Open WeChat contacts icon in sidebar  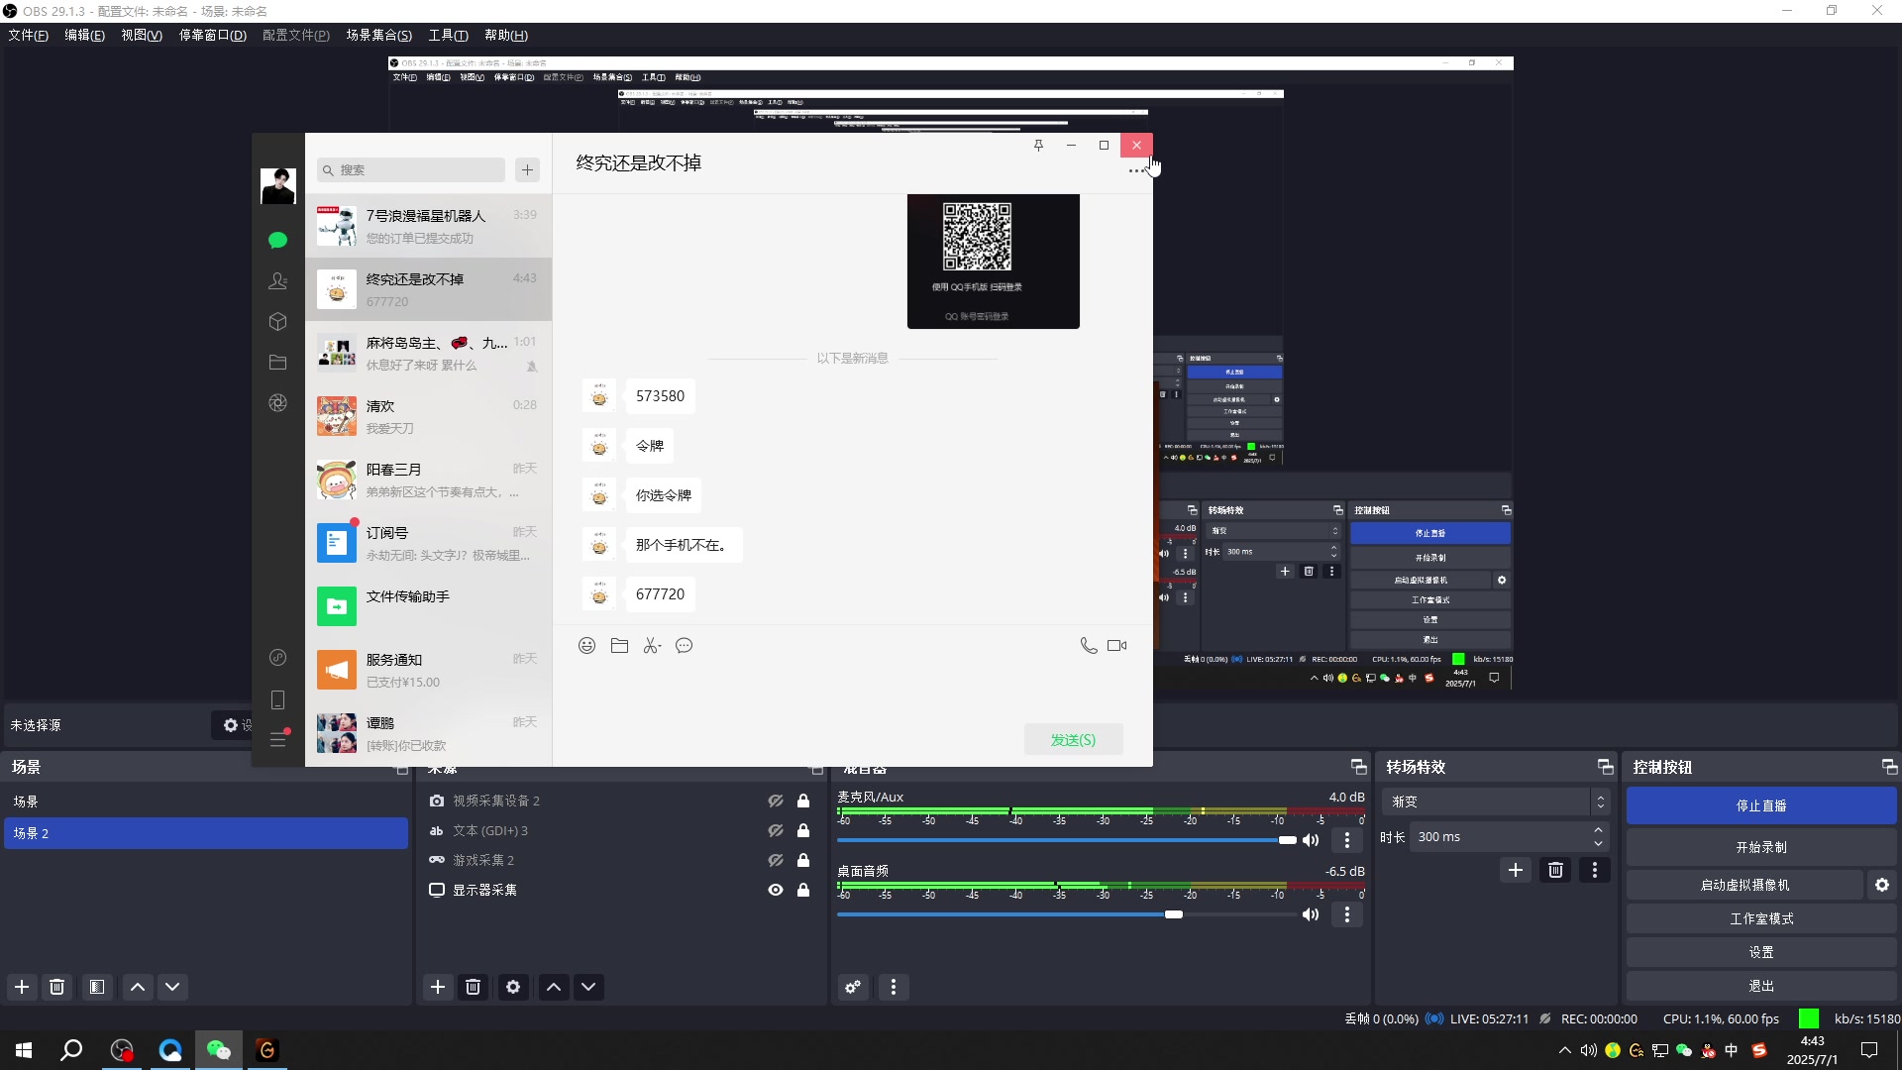pyautogui.click(x=277, y=281)
